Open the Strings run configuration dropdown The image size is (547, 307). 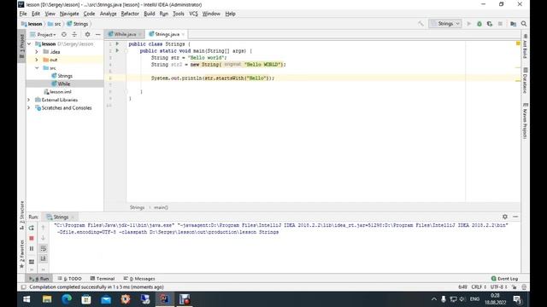[445, 24]
